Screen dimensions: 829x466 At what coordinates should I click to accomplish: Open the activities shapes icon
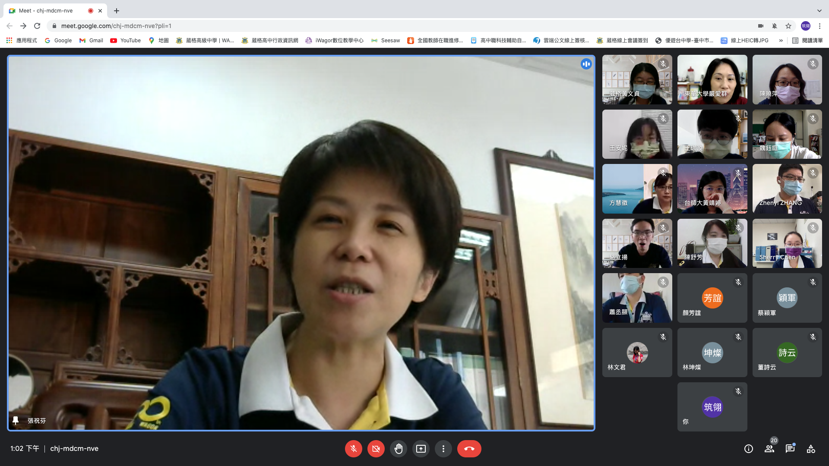click(811, 449)
